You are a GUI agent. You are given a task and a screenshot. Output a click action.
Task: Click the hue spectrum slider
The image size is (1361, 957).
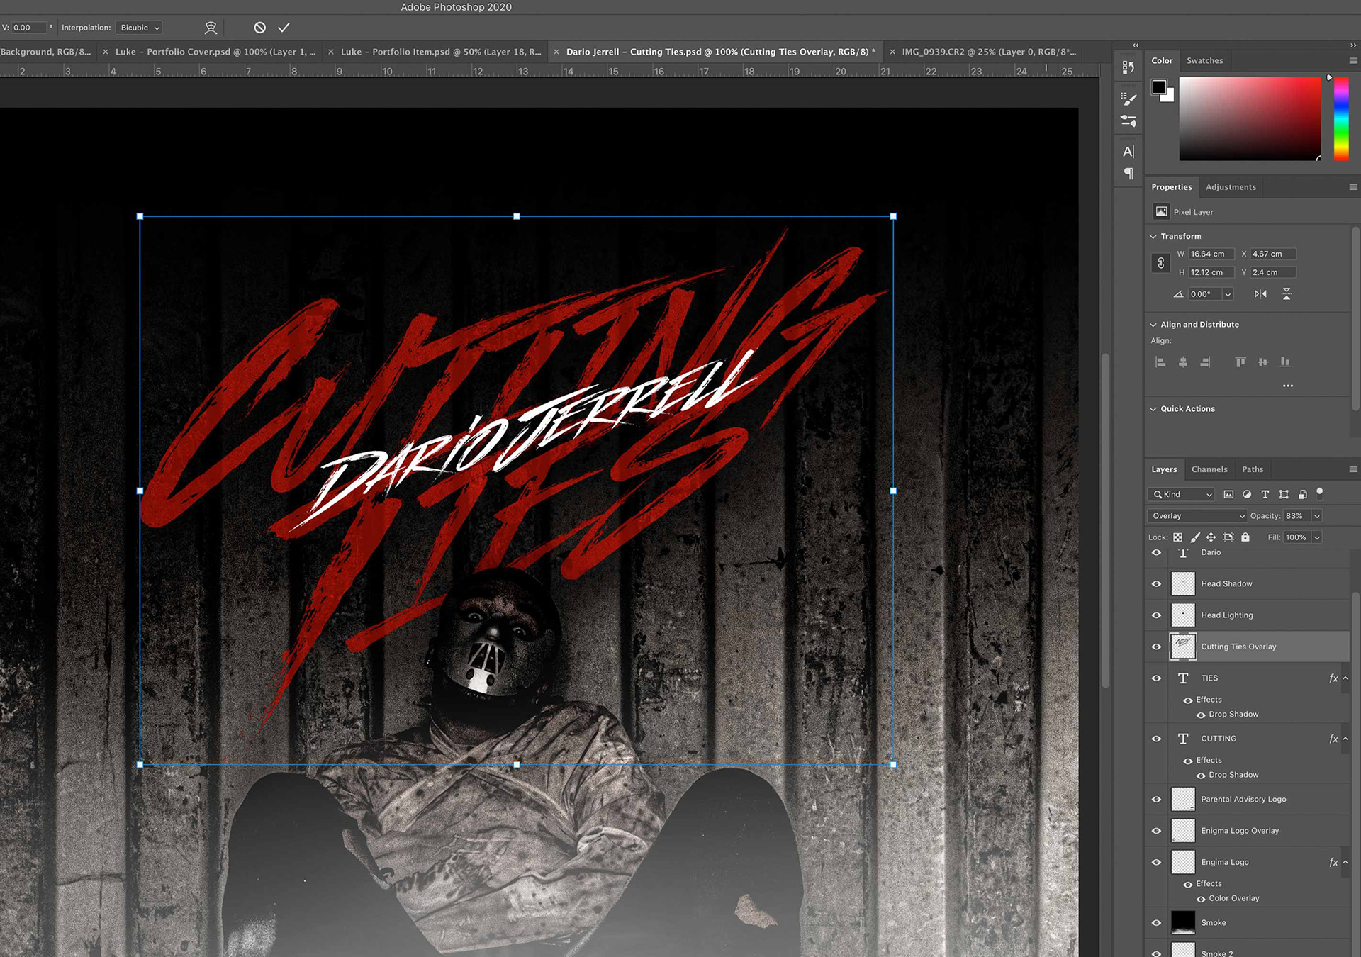(1341, 119)
